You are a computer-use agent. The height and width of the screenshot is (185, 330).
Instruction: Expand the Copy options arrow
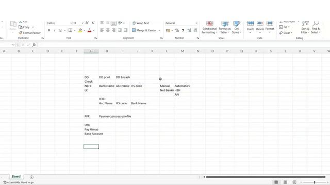coord(33,27)
